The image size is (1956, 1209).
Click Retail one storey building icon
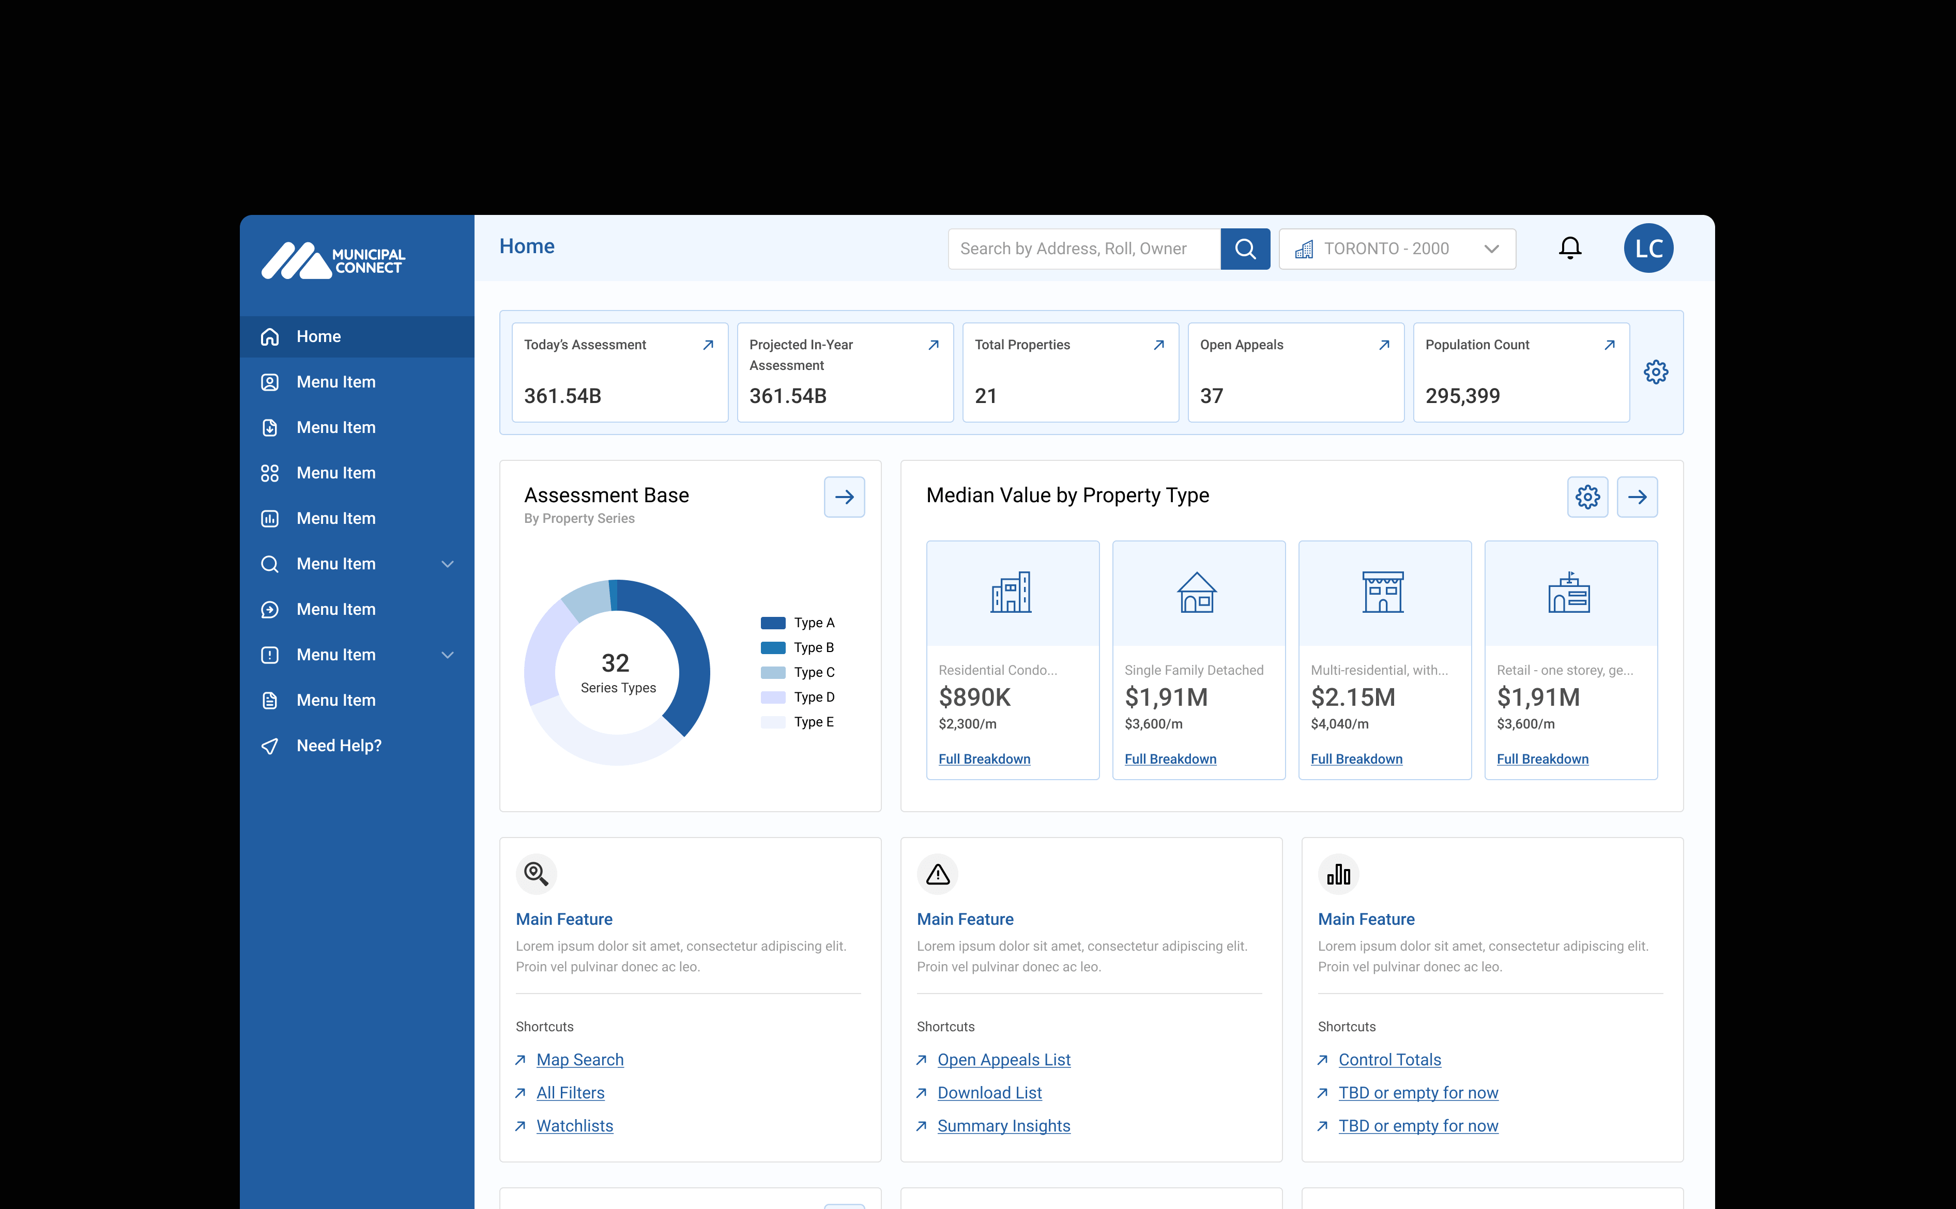[1569, 593]
